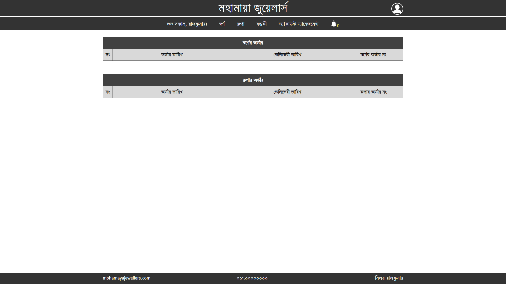
Task: Click the notification count badge
Action: [x=338, y=26]
